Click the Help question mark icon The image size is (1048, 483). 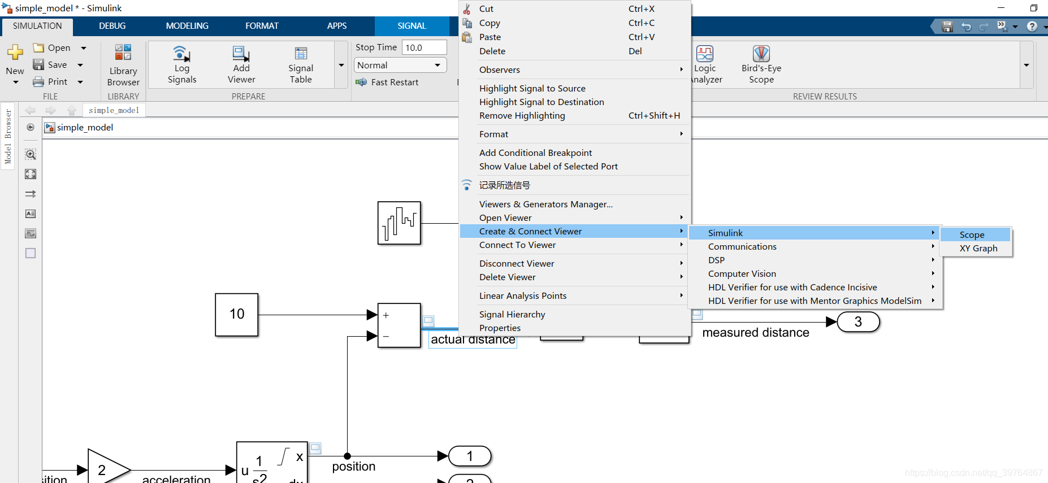1032,27
